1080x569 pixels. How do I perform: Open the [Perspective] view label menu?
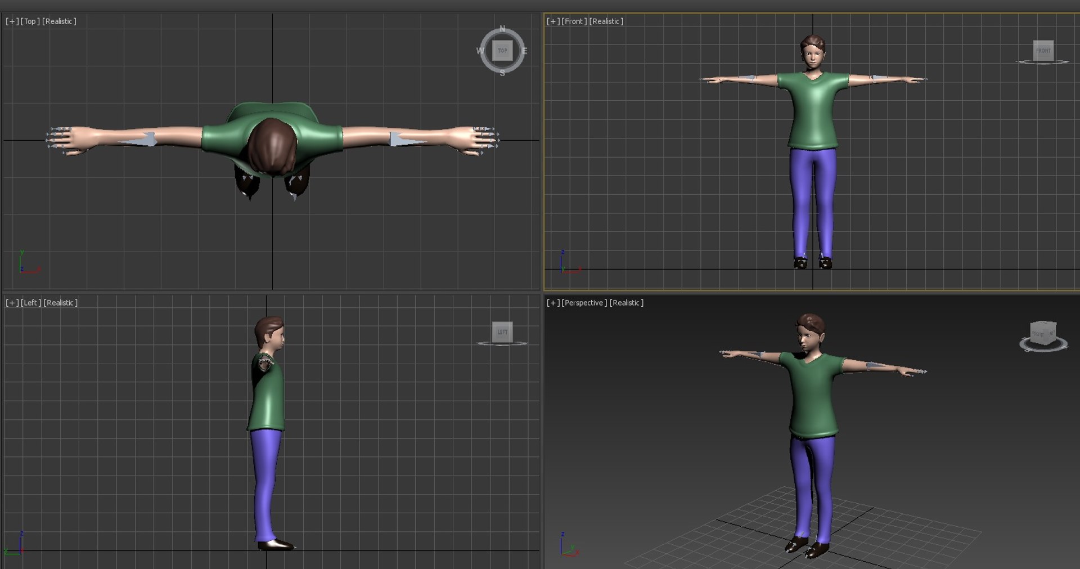point(584,303)
